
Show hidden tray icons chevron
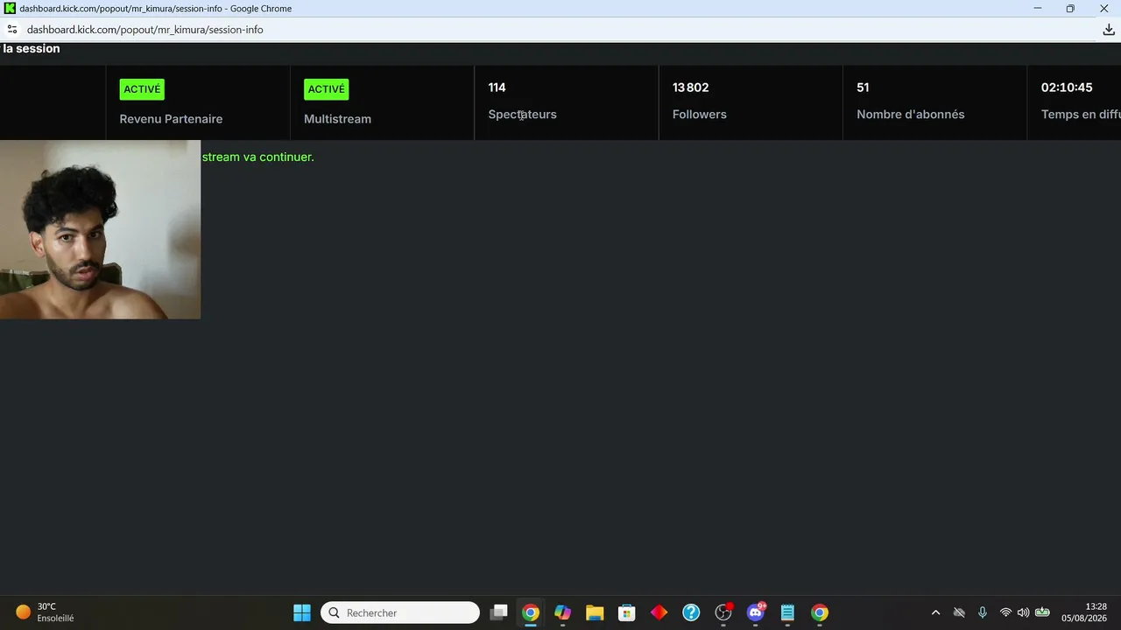point(935,612)
